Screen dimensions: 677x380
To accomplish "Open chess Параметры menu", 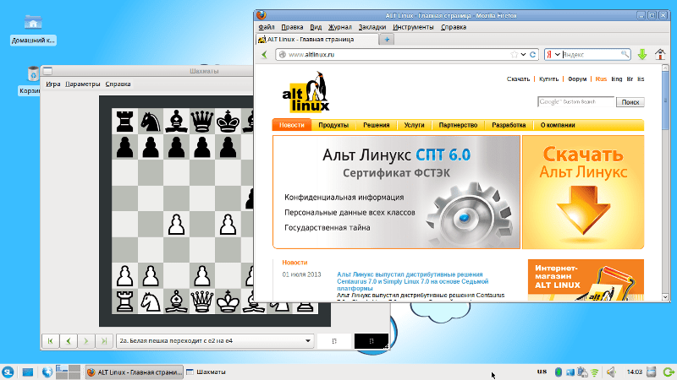I will point(82,84).
